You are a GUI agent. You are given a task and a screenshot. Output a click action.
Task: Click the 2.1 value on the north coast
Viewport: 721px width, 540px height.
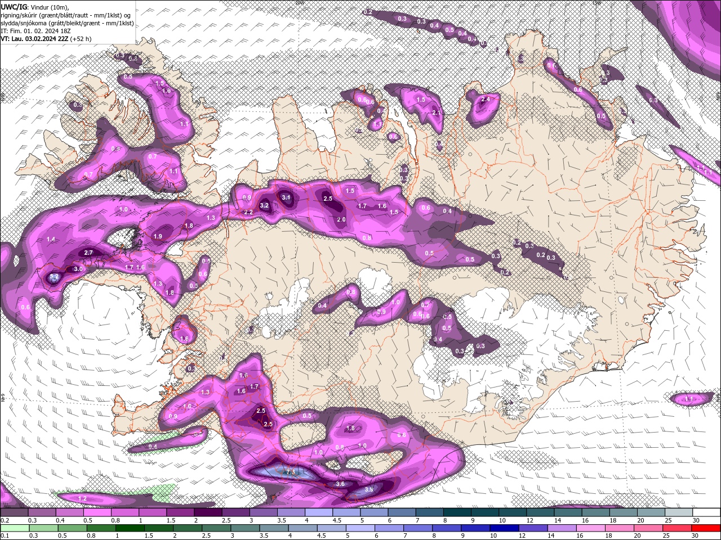(x=437, y=113)
